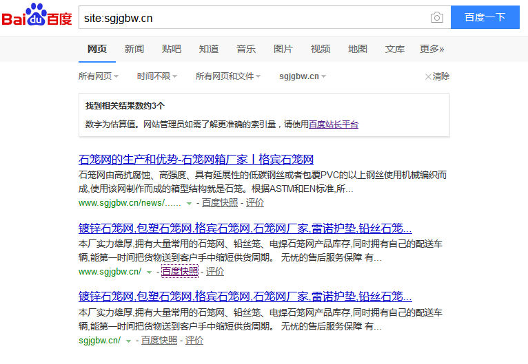Click the Baidu logo
The image size is (528, 364).
coord(37,15)
